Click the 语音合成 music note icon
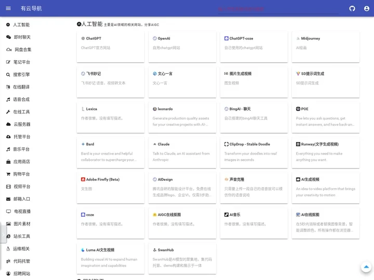This screenshot has height=280, width=374. pyautogui.click(x=8, y=100)
